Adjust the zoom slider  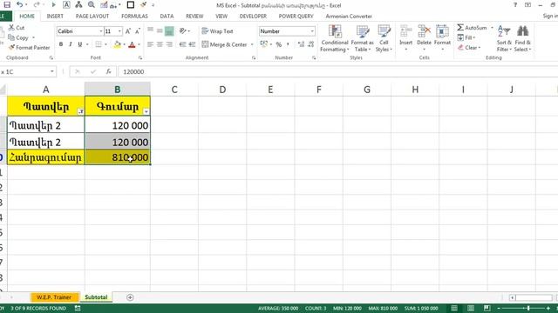tap(528, 309)
